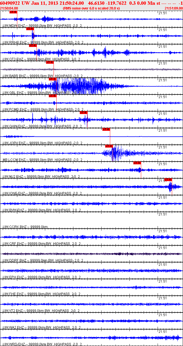
Task: Click the 'UW.GHW EHZ' station label
Action: [x=13, y=126]
